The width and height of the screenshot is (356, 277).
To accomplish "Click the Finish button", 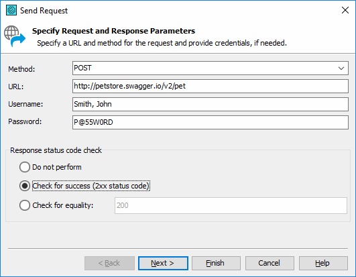I will click(216, 263).
